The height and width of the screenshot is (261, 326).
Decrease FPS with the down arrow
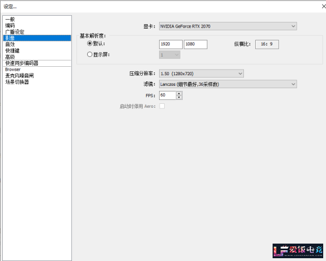179,97
